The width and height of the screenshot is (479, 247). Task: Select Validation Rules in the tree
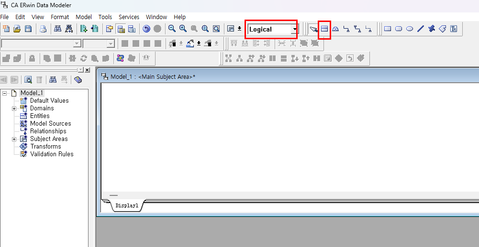(x=52, y=154)
